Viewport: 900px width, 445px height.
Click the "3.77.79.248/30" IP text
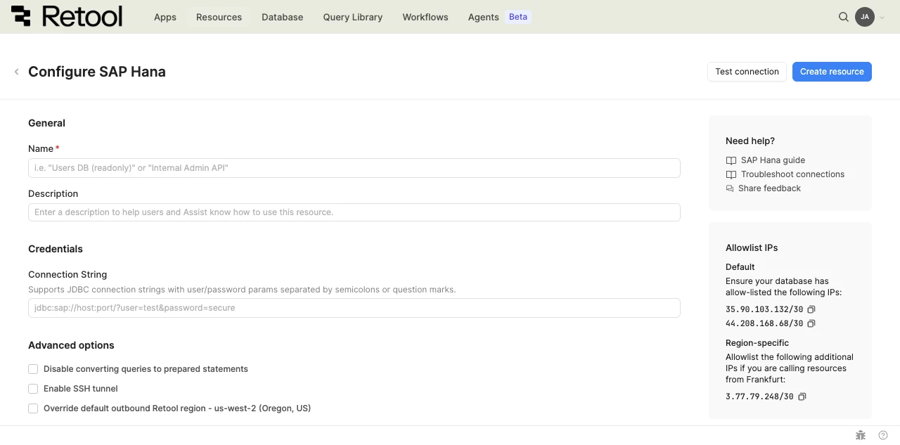[x=759, y=396]
